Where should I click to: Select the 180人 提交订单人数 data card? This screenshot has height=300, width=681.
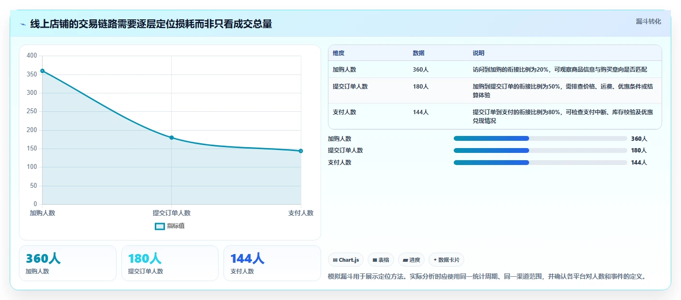pos(170,263)
